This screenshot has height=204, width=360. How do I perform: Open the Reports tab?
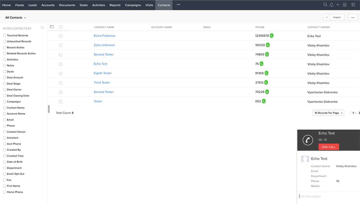(115, 5)
